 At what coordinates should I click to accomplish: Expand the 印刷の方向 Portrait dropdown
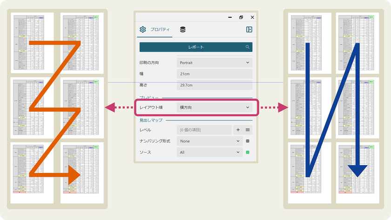[x=215, y=62]
